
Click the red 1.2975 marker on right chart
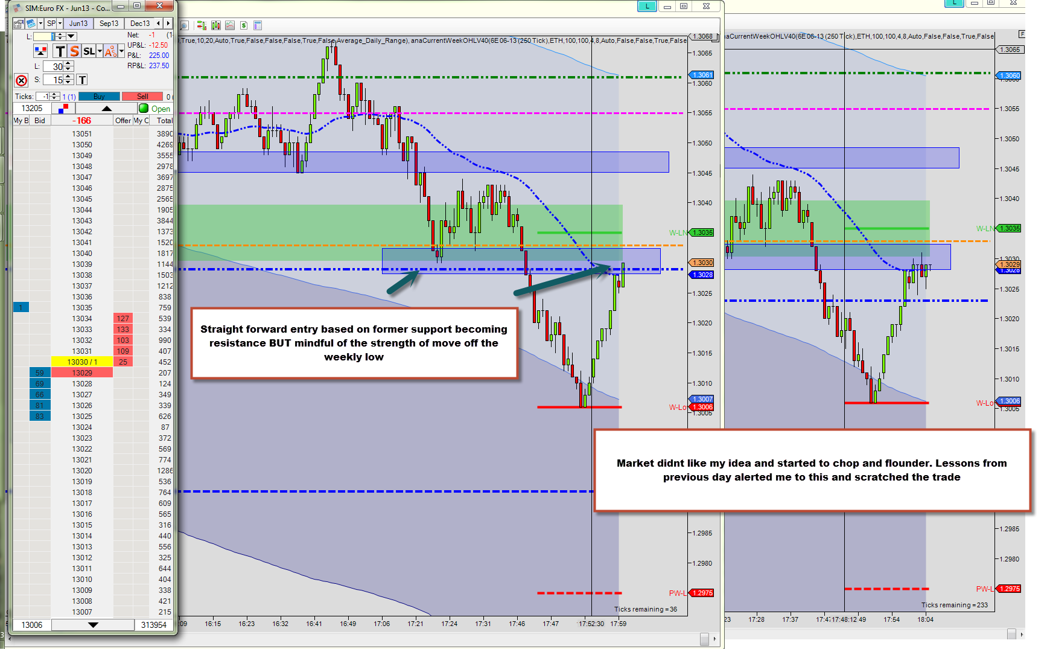(1009, 589)
